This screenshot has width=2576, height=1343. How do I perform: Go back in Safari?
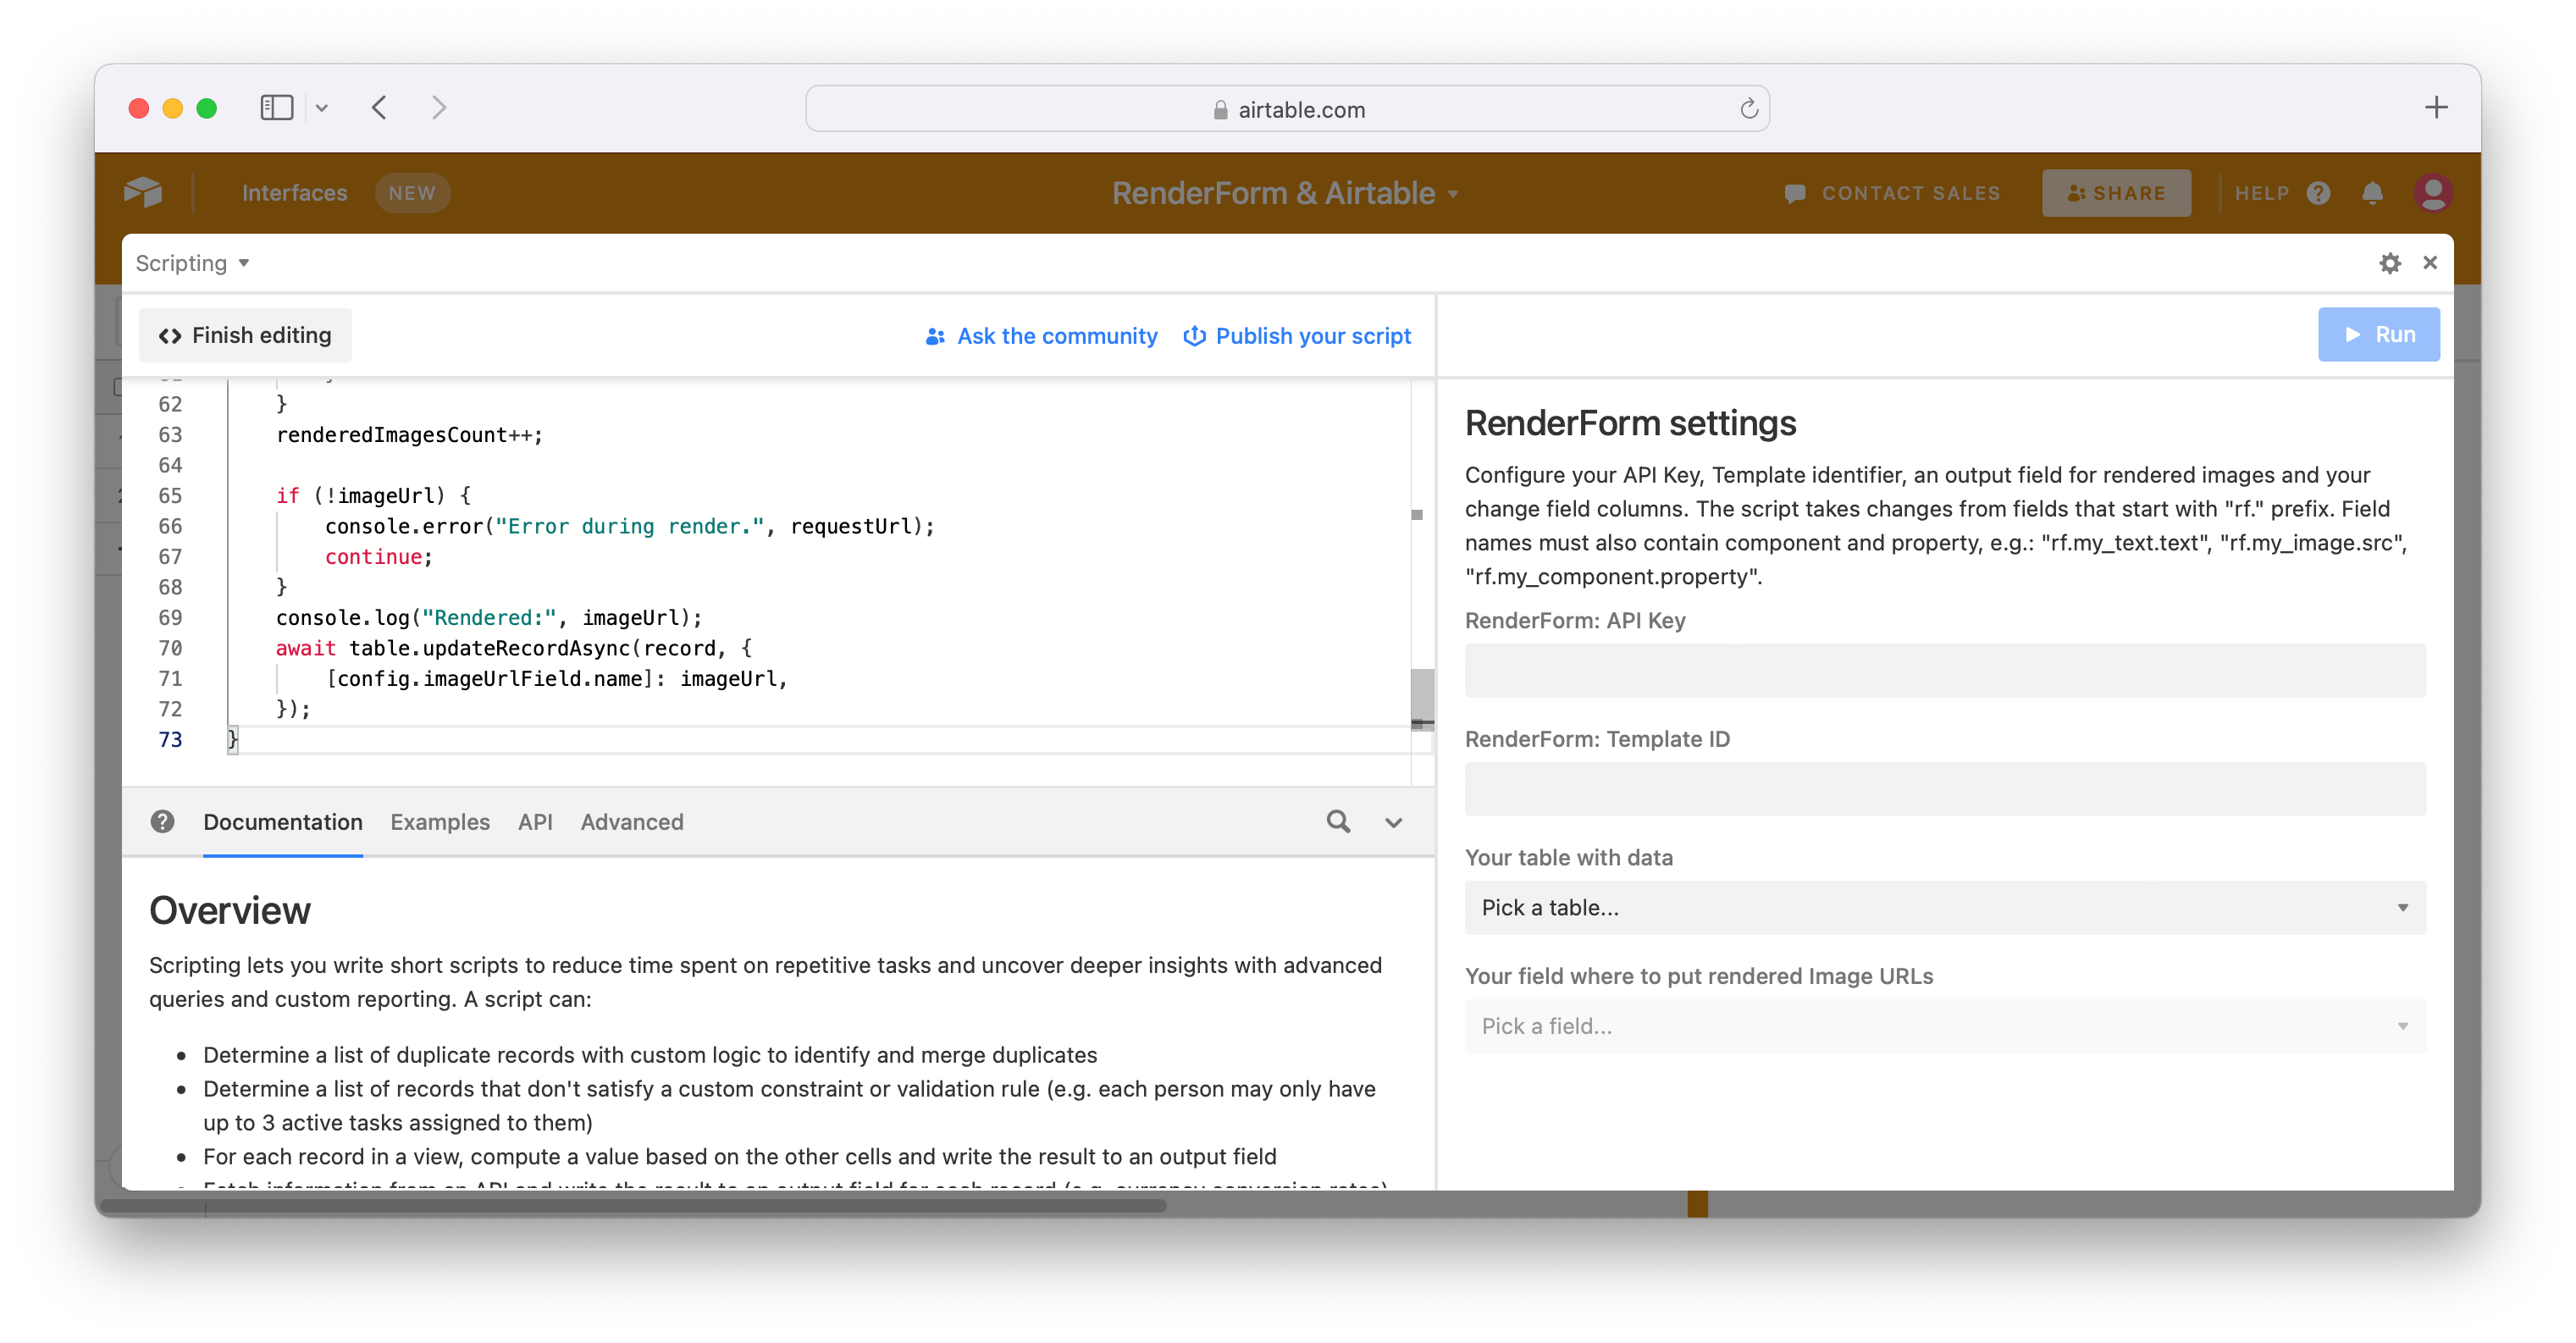pyautogui.click(x=379, y=108)
